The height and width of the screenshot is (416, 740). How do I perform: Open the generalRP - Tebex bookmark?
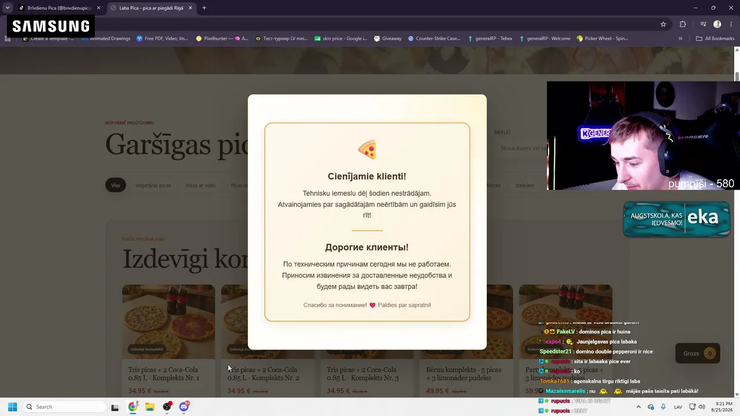coord(490,39)
